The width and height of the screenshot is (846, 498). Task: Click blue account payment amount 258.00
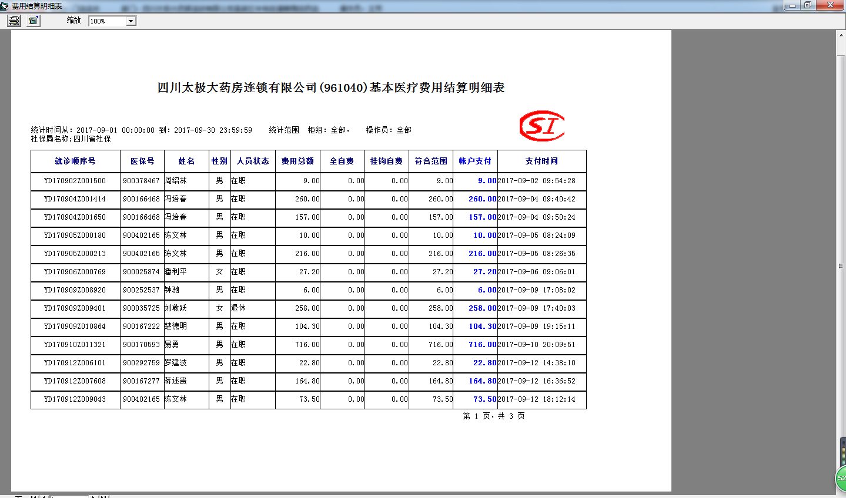(483, 308)
